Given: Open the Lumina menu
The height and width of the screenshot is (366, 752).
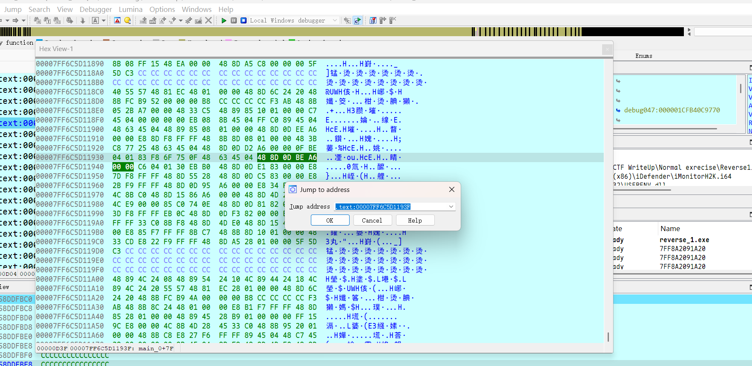Looking at the screenshot, I should tap(131, 9).
